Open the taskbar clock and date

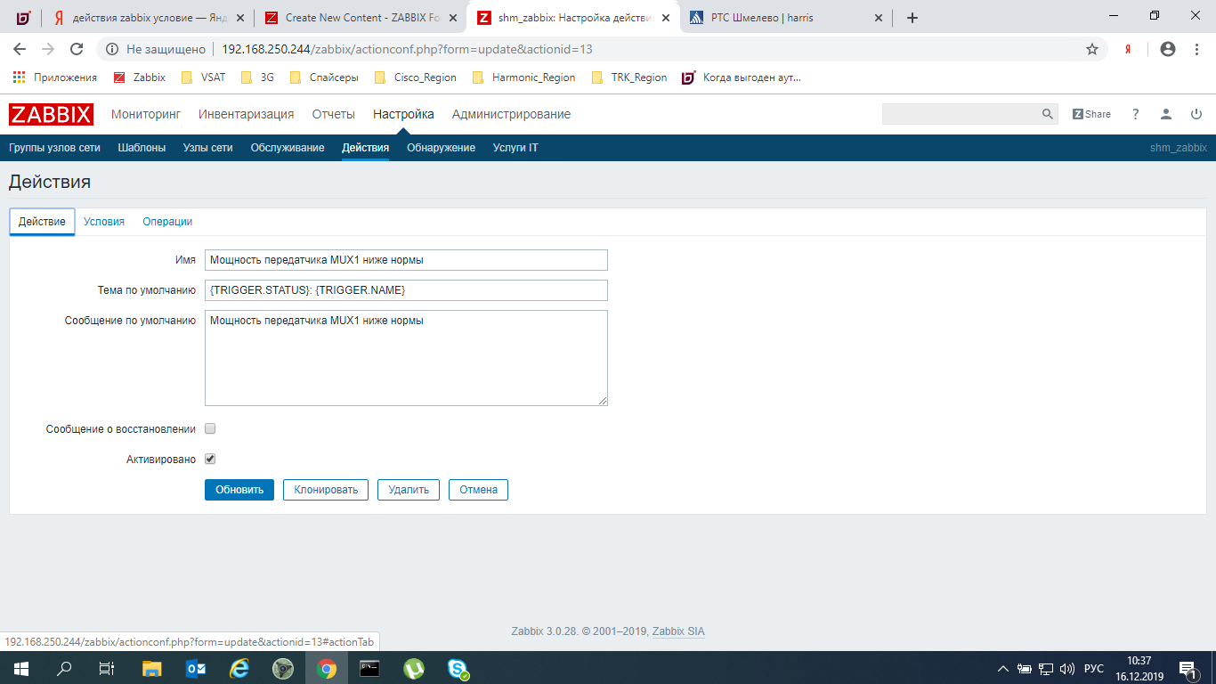1139,668
